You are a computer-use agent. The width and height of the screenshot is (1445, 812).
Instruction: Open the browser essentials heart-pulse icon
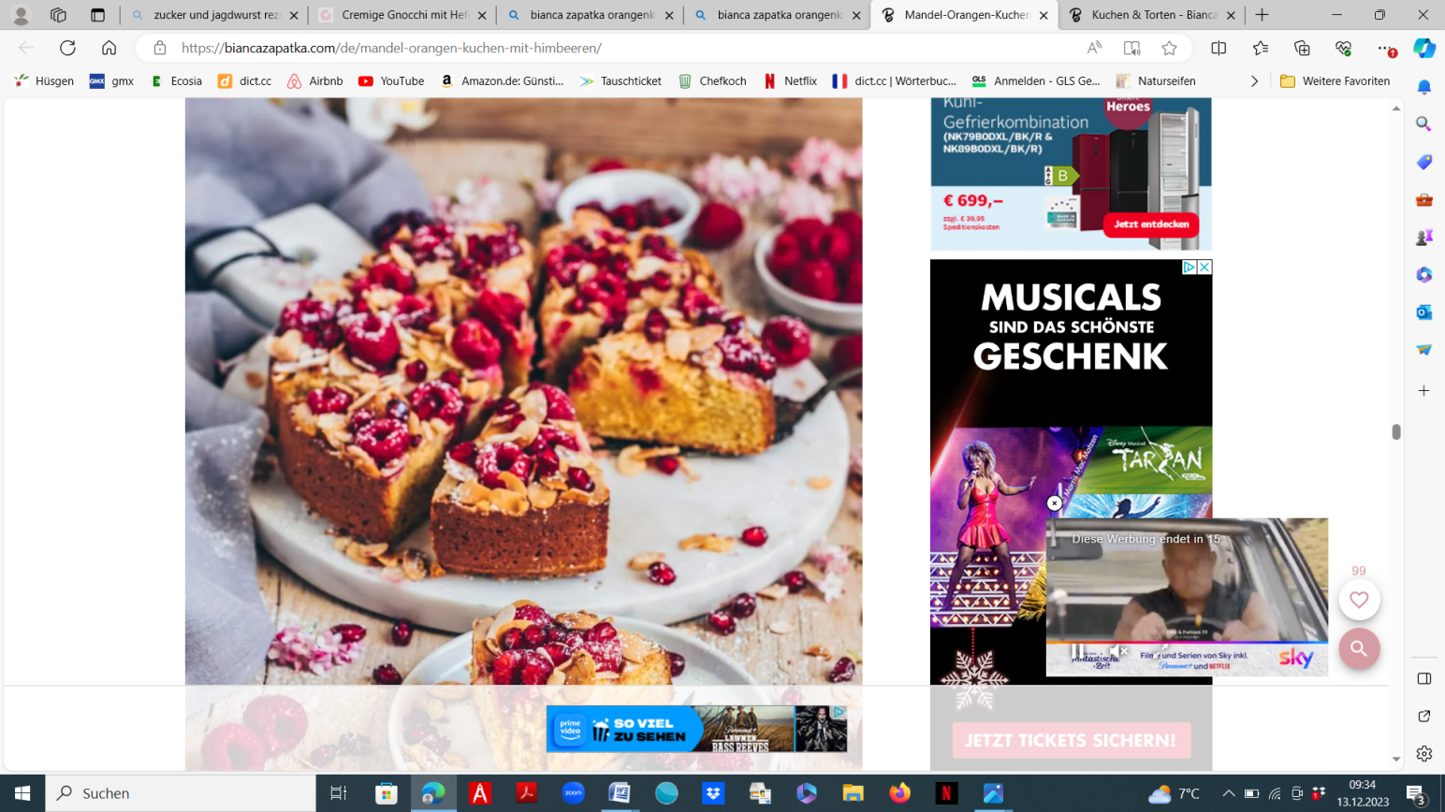tap(1343, 48)
